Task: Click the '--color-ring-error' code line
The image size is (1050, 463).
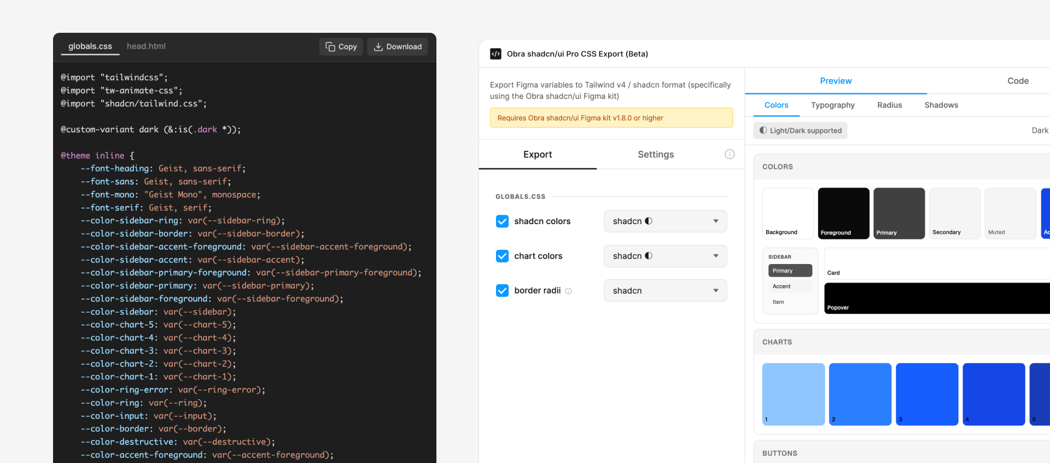Action: (x=173, y=390)
